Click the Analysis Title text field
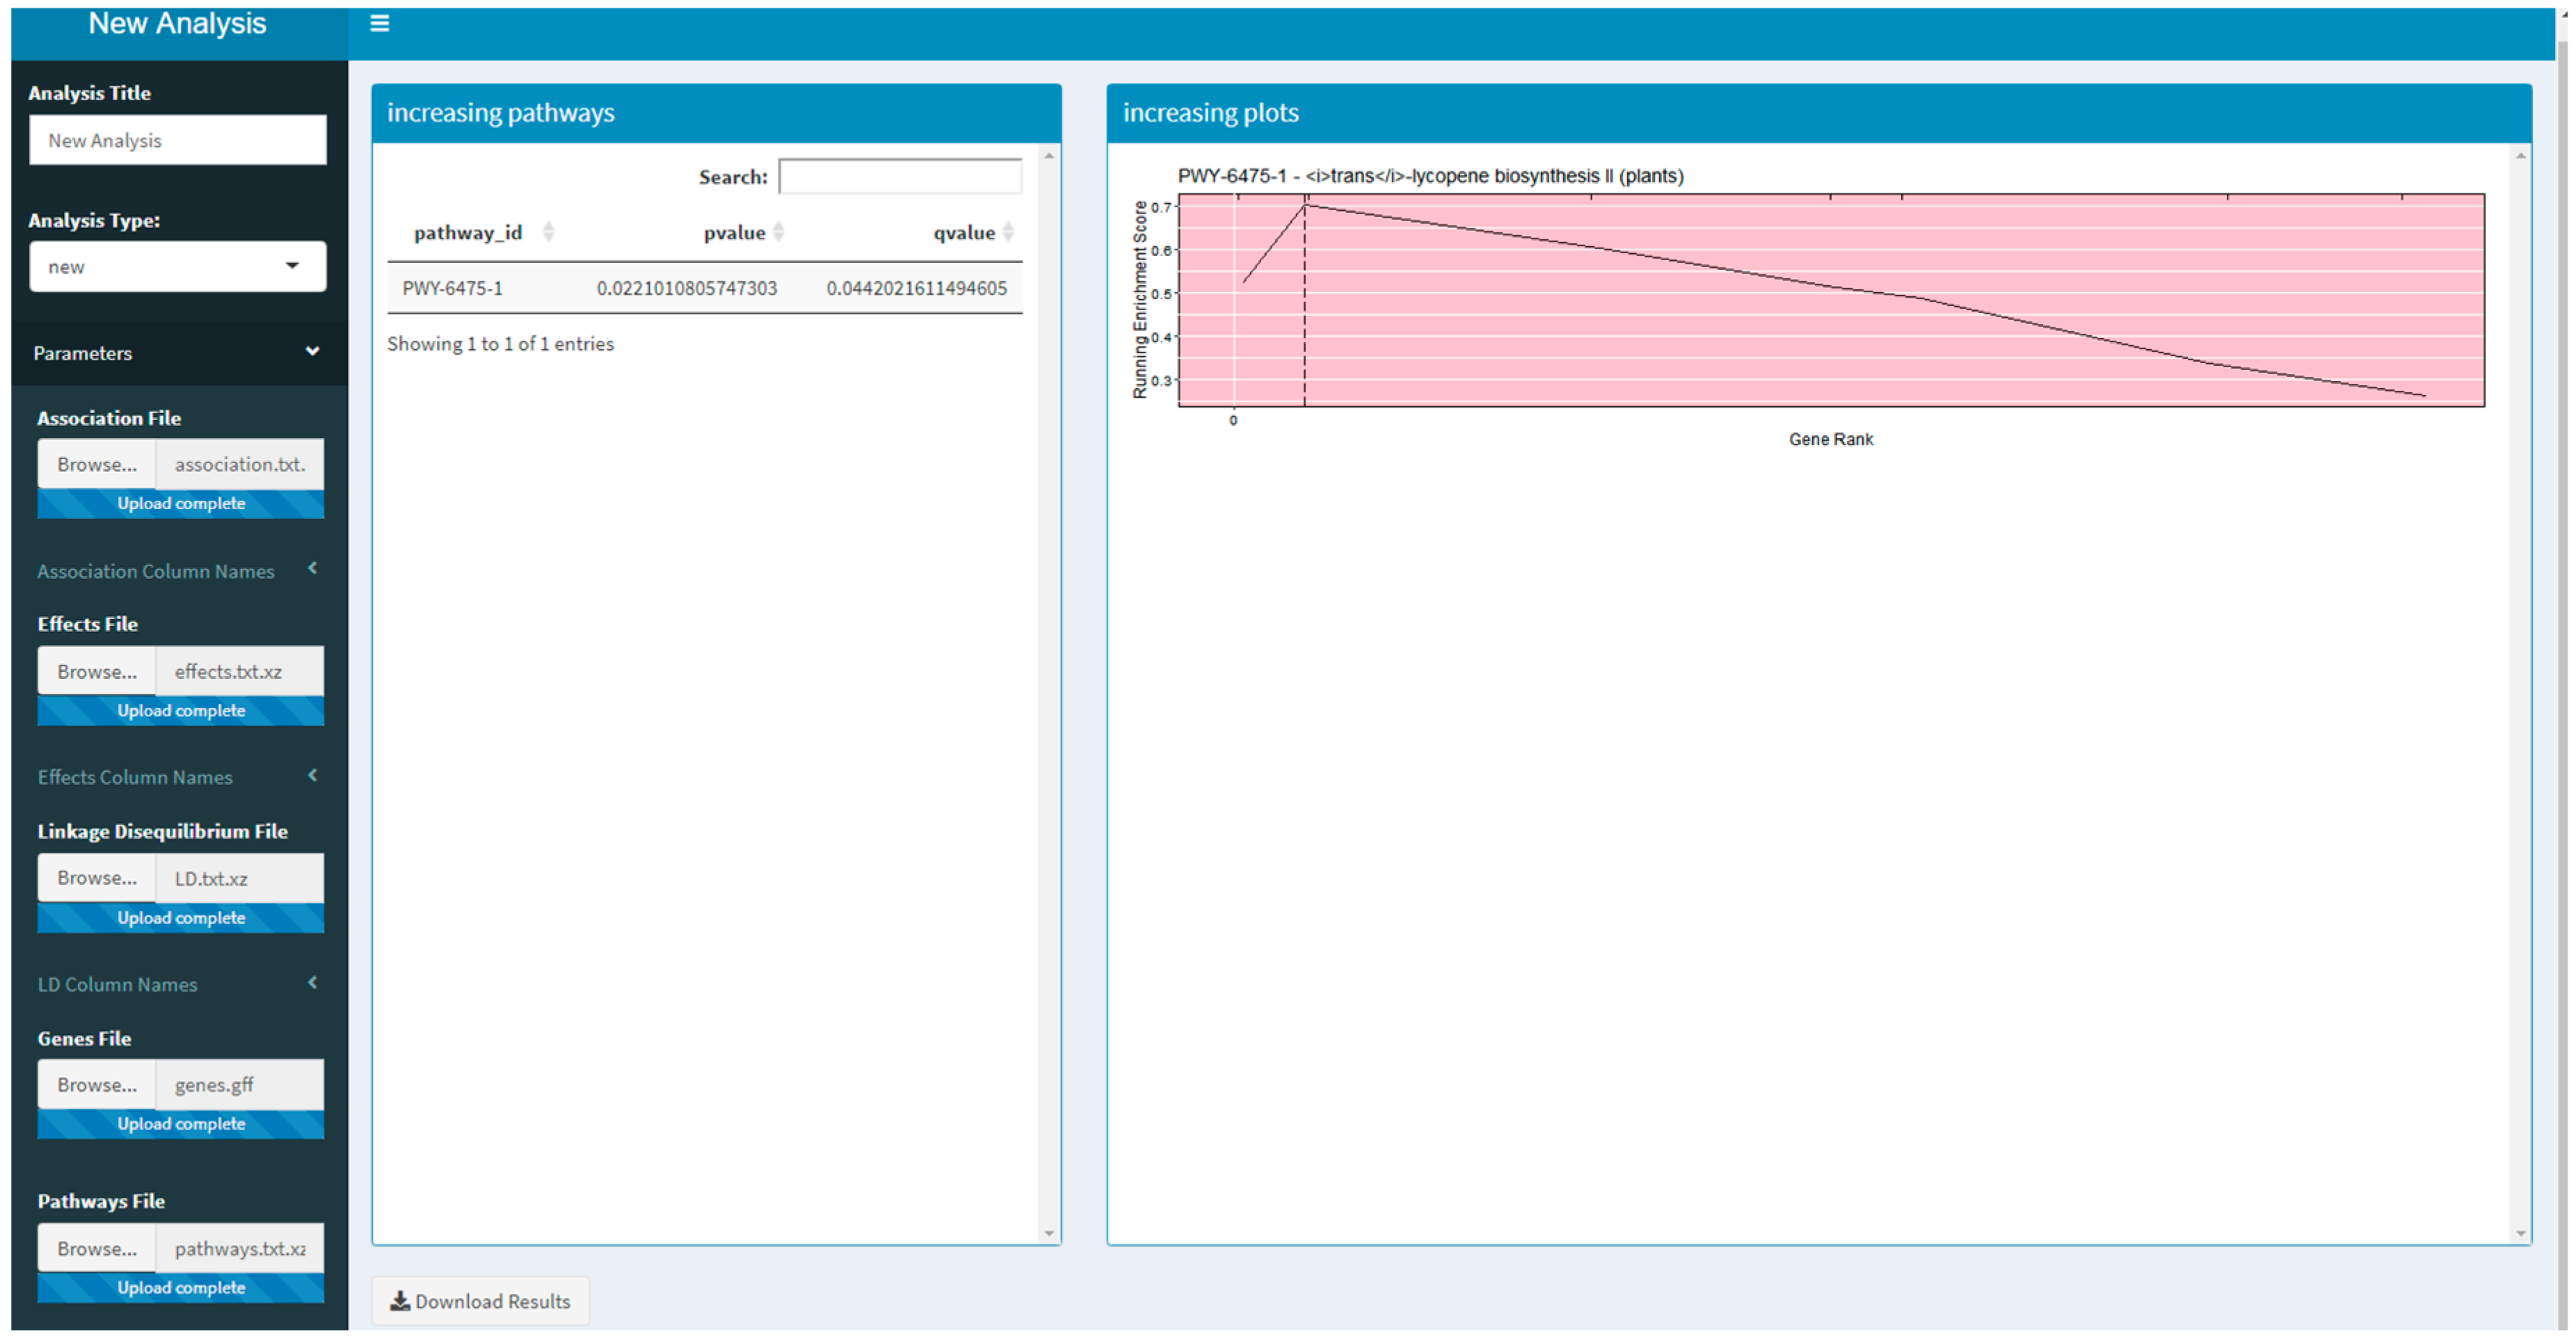Screen dimensions: 2576x1341 point(178,140)
